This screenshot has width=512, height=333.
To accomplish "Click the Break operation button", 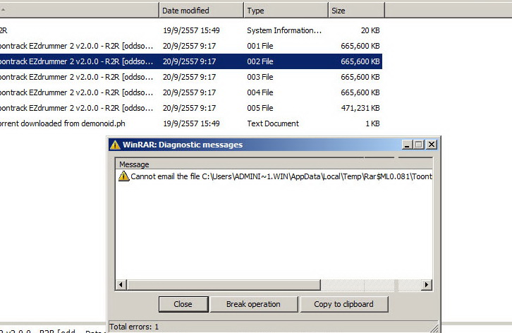I will (253, 304).
